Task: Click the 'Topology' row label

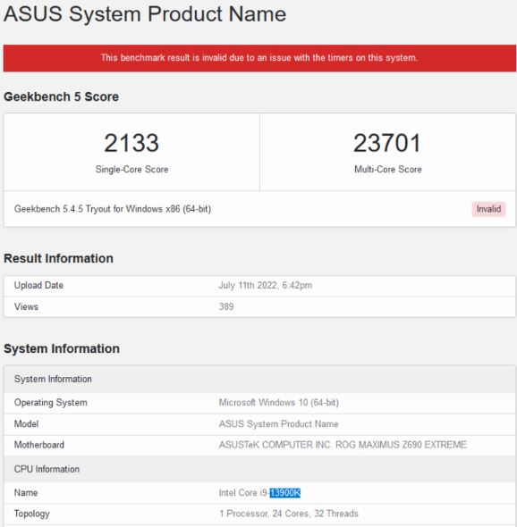Action: (x=32, y=514)
